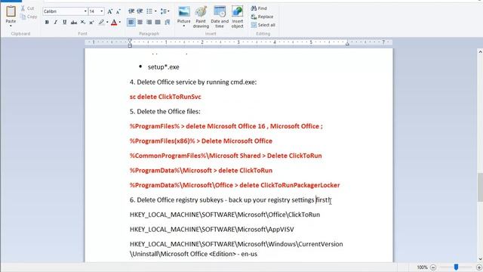Toggle superscript formatting
Viewport: 483px width, 272px height.
(x=91, y=22)
